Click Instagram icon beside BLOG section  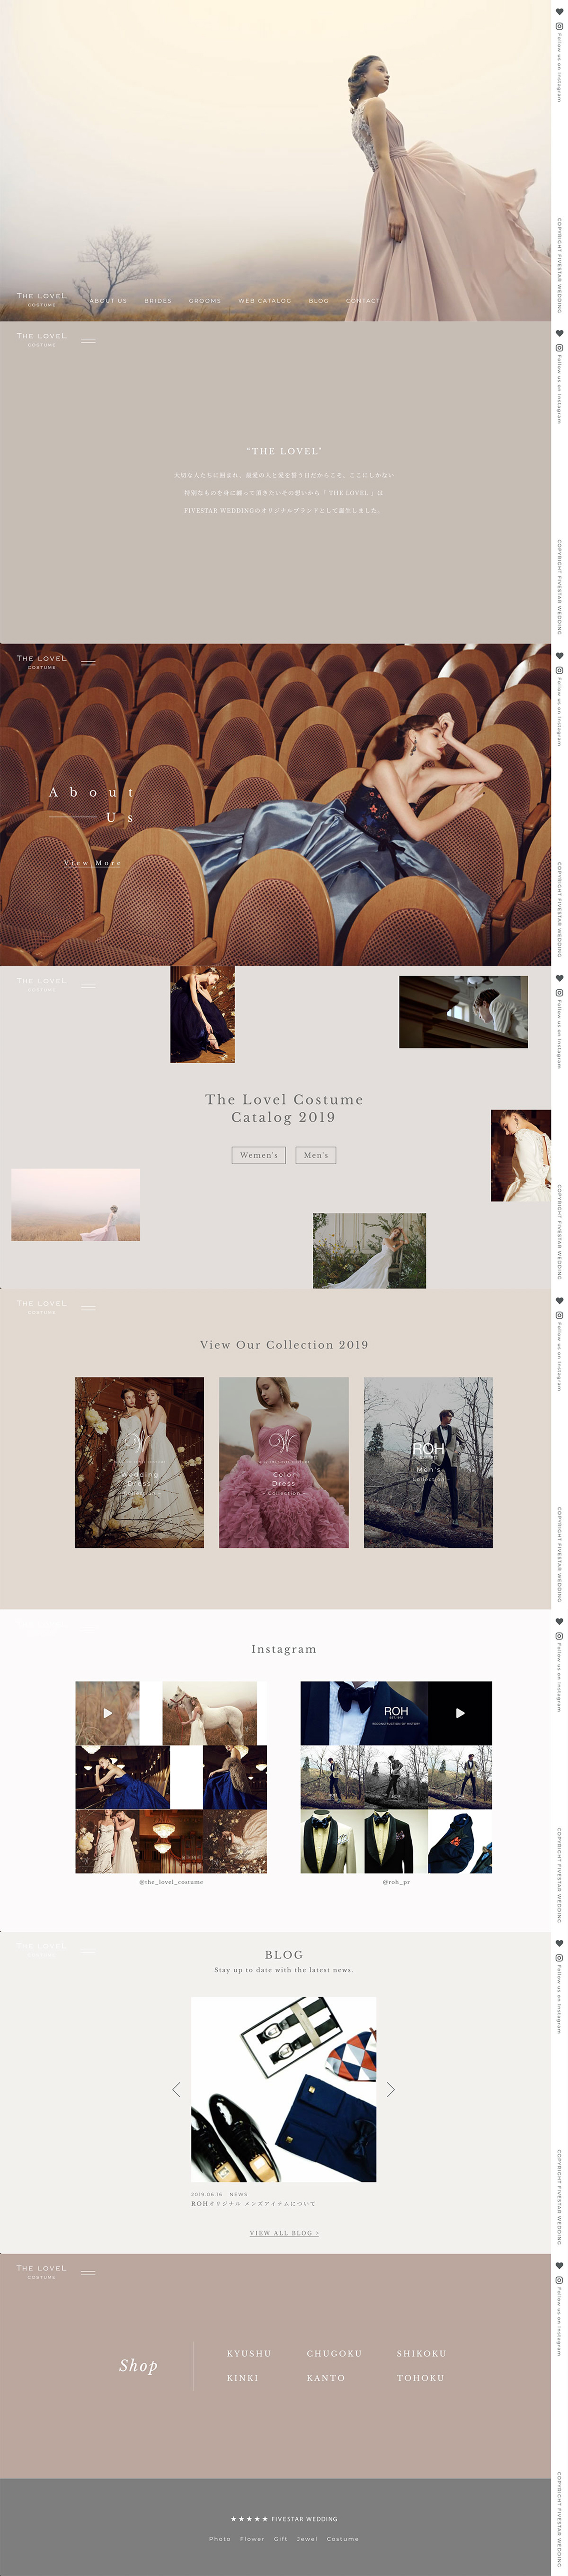point(559,1958)
